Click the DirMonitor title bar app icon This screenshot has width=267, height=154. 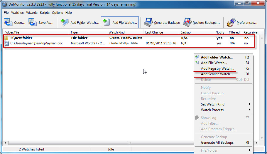coord(5,4)
